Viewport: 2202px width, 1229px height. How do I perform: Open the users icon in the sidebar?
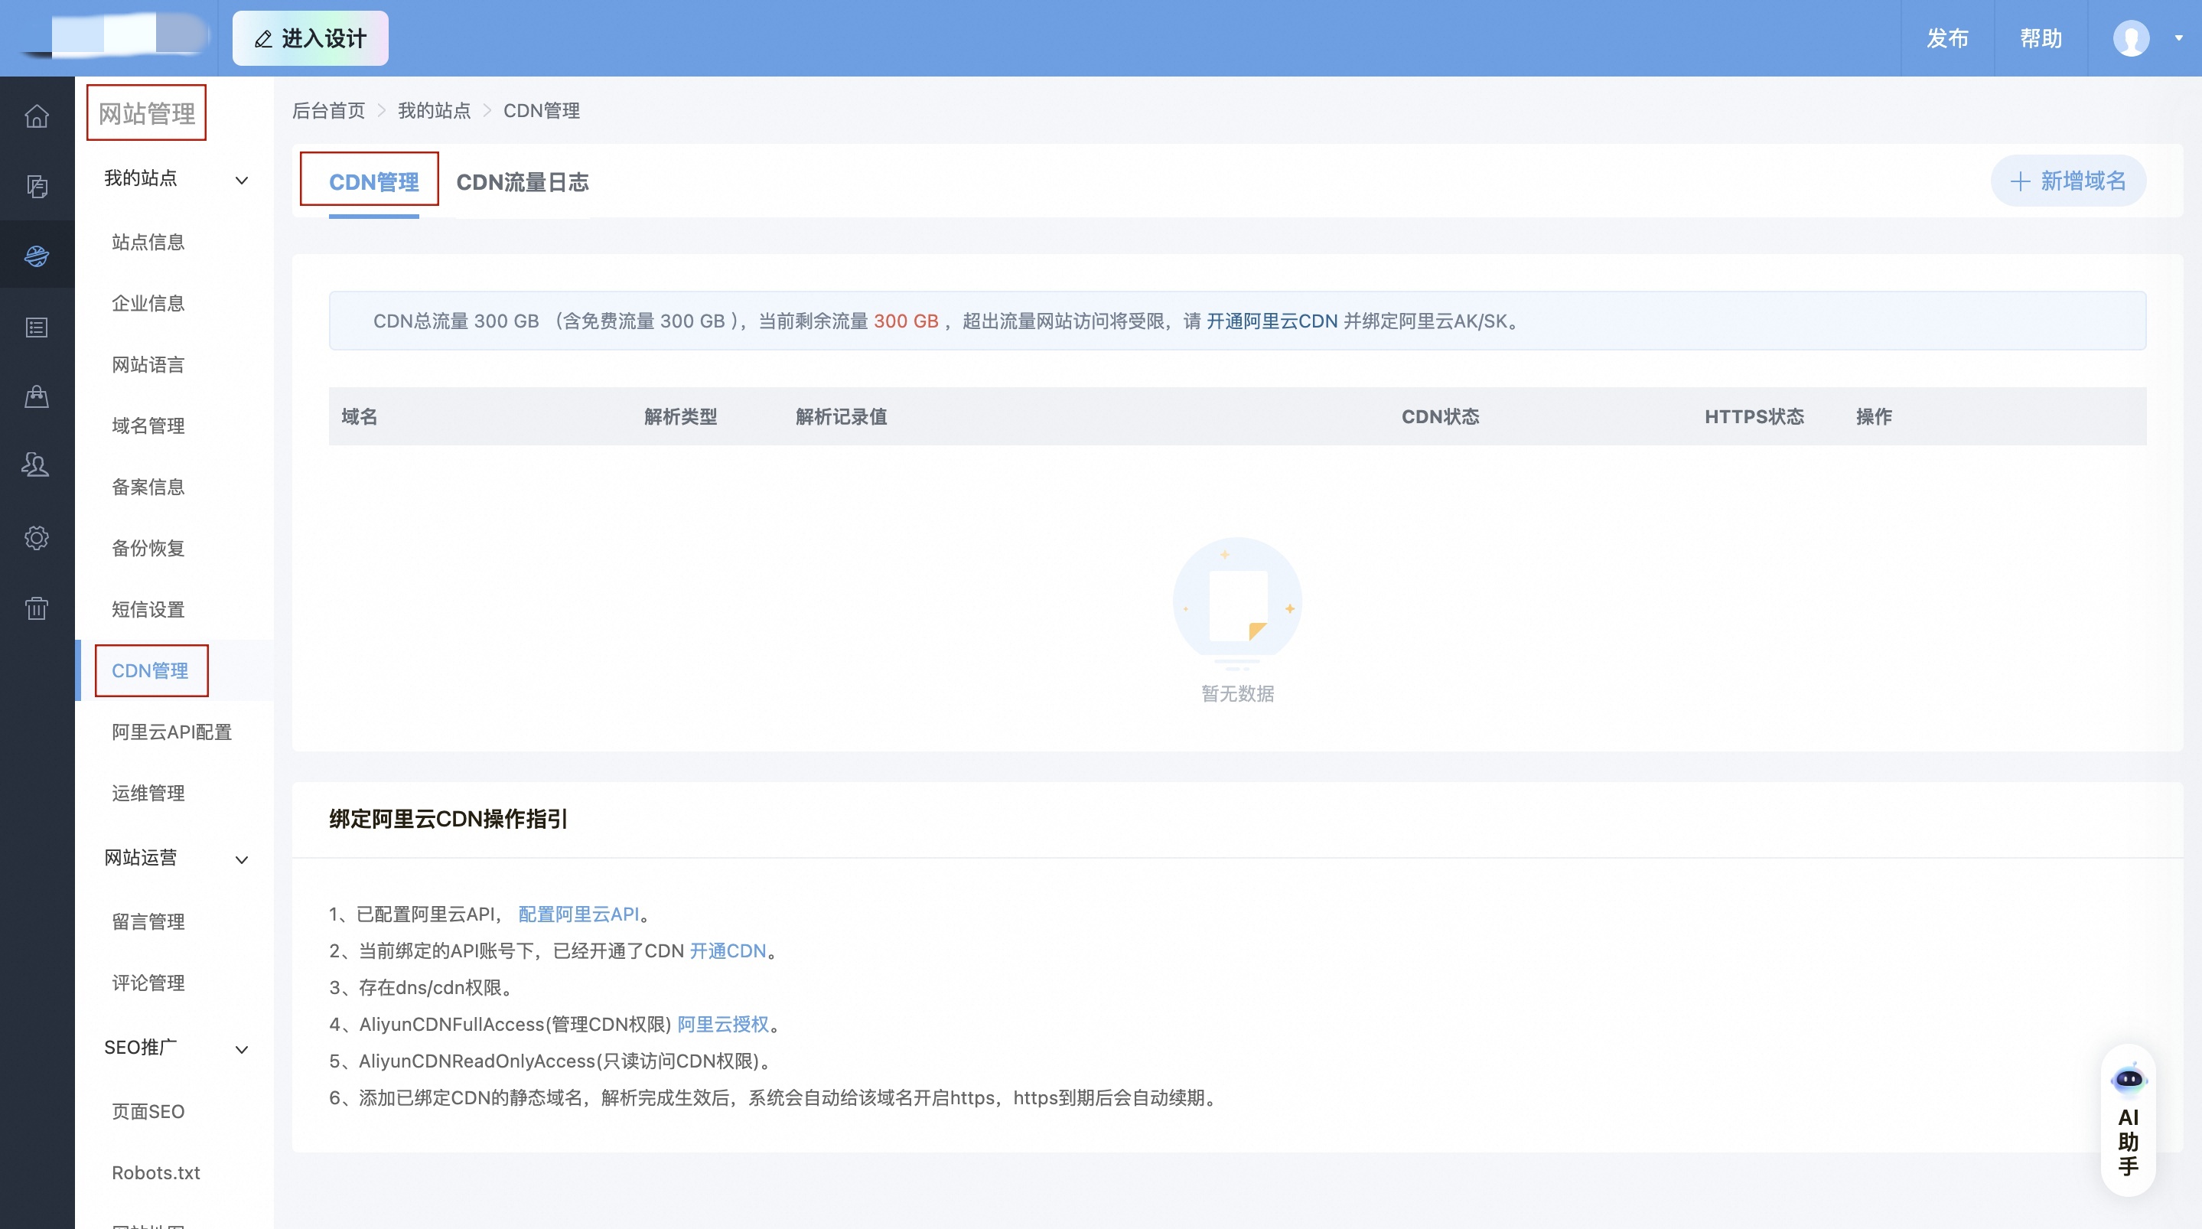point(37,465)
